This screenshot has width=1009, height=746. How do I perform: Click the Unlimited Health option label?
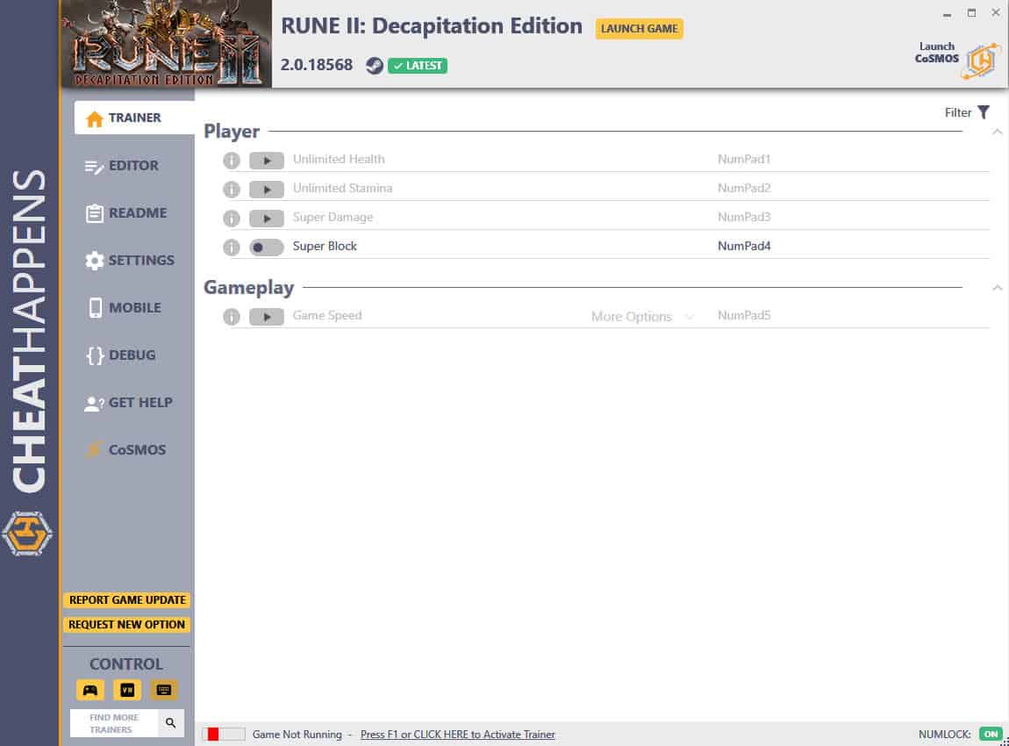339,159
